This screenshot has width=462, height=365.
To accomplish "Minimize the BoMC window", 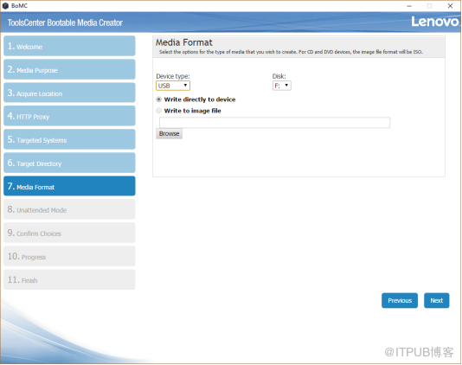I will click(409, 6).
